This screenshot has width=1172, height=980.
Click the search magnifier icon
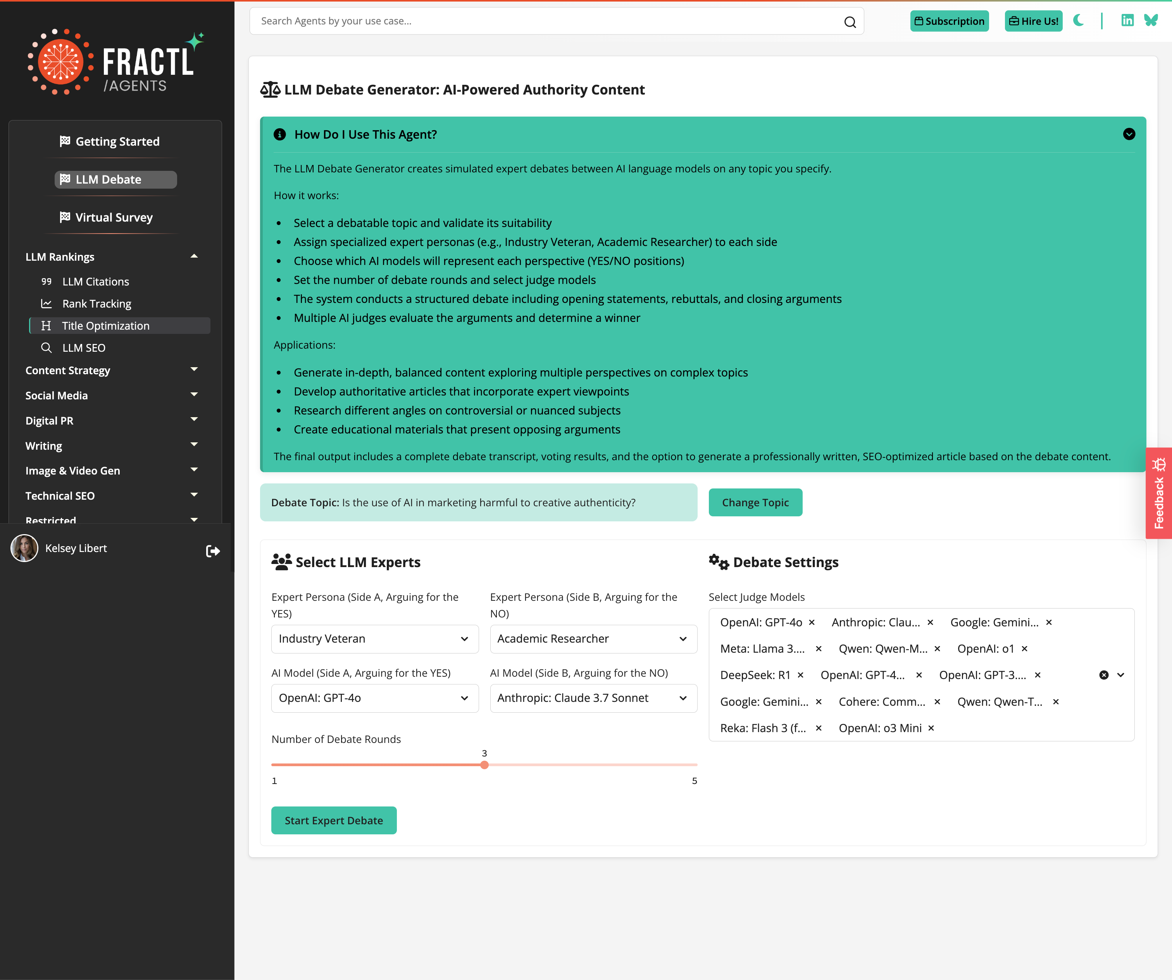[850, 22]
